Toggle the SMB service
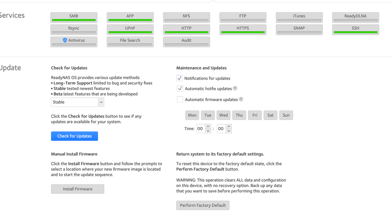Screen dimensions: 392x217 (x=74, y=17)
